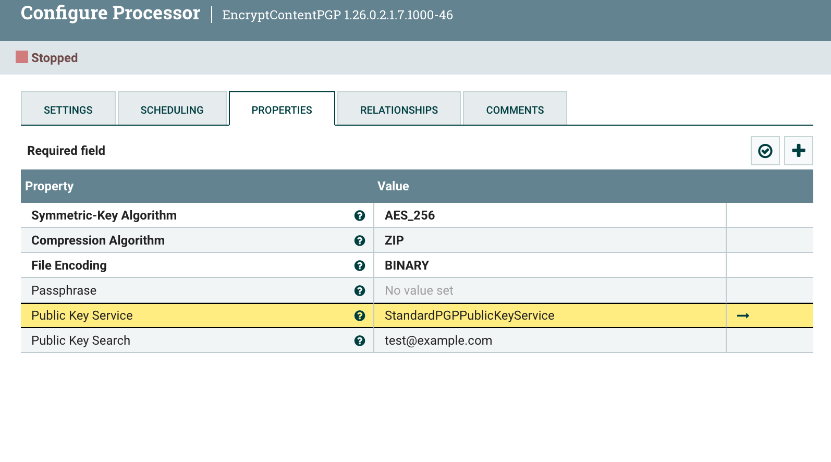Go to StandardPGPPublicKeyService via arrow icon
831x462 pixels.
[x=743, y=315]
